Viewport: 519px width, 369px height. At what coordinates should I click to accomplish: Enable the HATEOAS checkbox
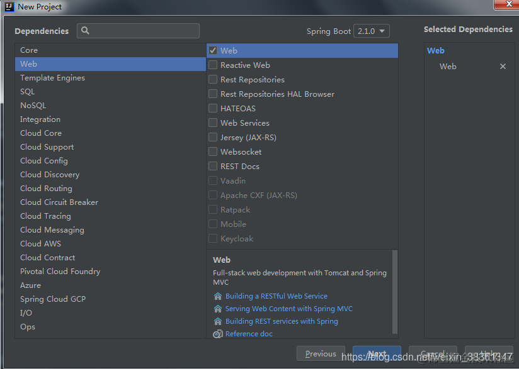(213, 108)
